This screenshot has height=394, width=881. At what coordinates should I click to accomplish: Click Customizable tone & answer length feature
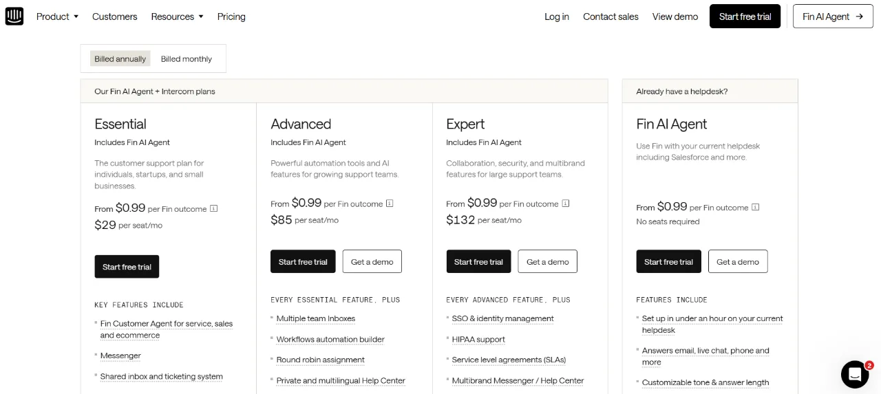tap(705, 382)
